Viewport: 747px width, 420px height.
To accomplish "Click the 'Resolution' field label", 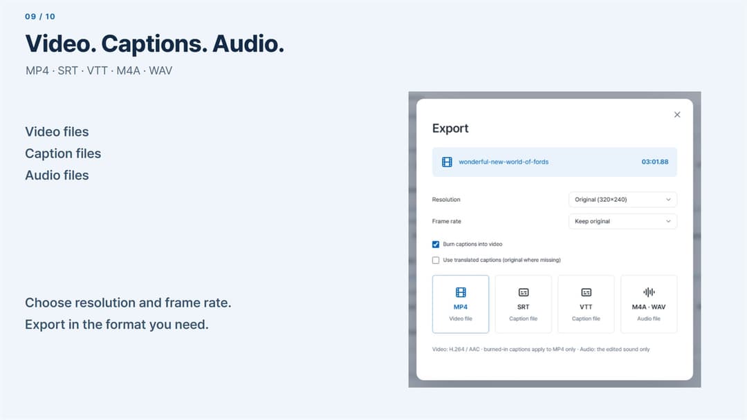I will coord(446,200).
